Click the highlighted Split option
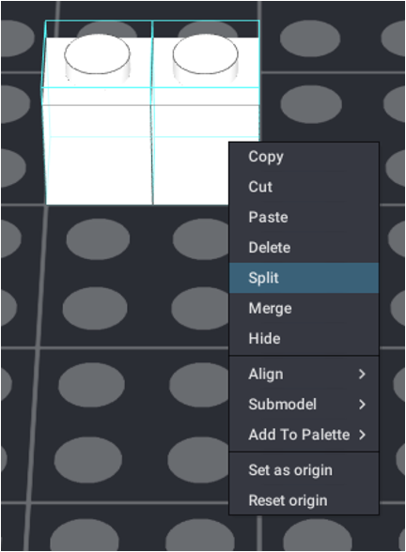This screenshot has height=552, width=406. pyautogui.click(x=304, y=278)
